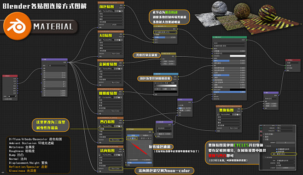303x175 pixels.
Task: Unlink image with X in 法向贴图 node
Action: coord(122,155)
